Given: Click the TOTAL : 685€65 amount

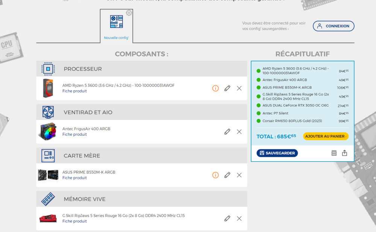Looking at the screenshot, I should [x=276, y=136].
